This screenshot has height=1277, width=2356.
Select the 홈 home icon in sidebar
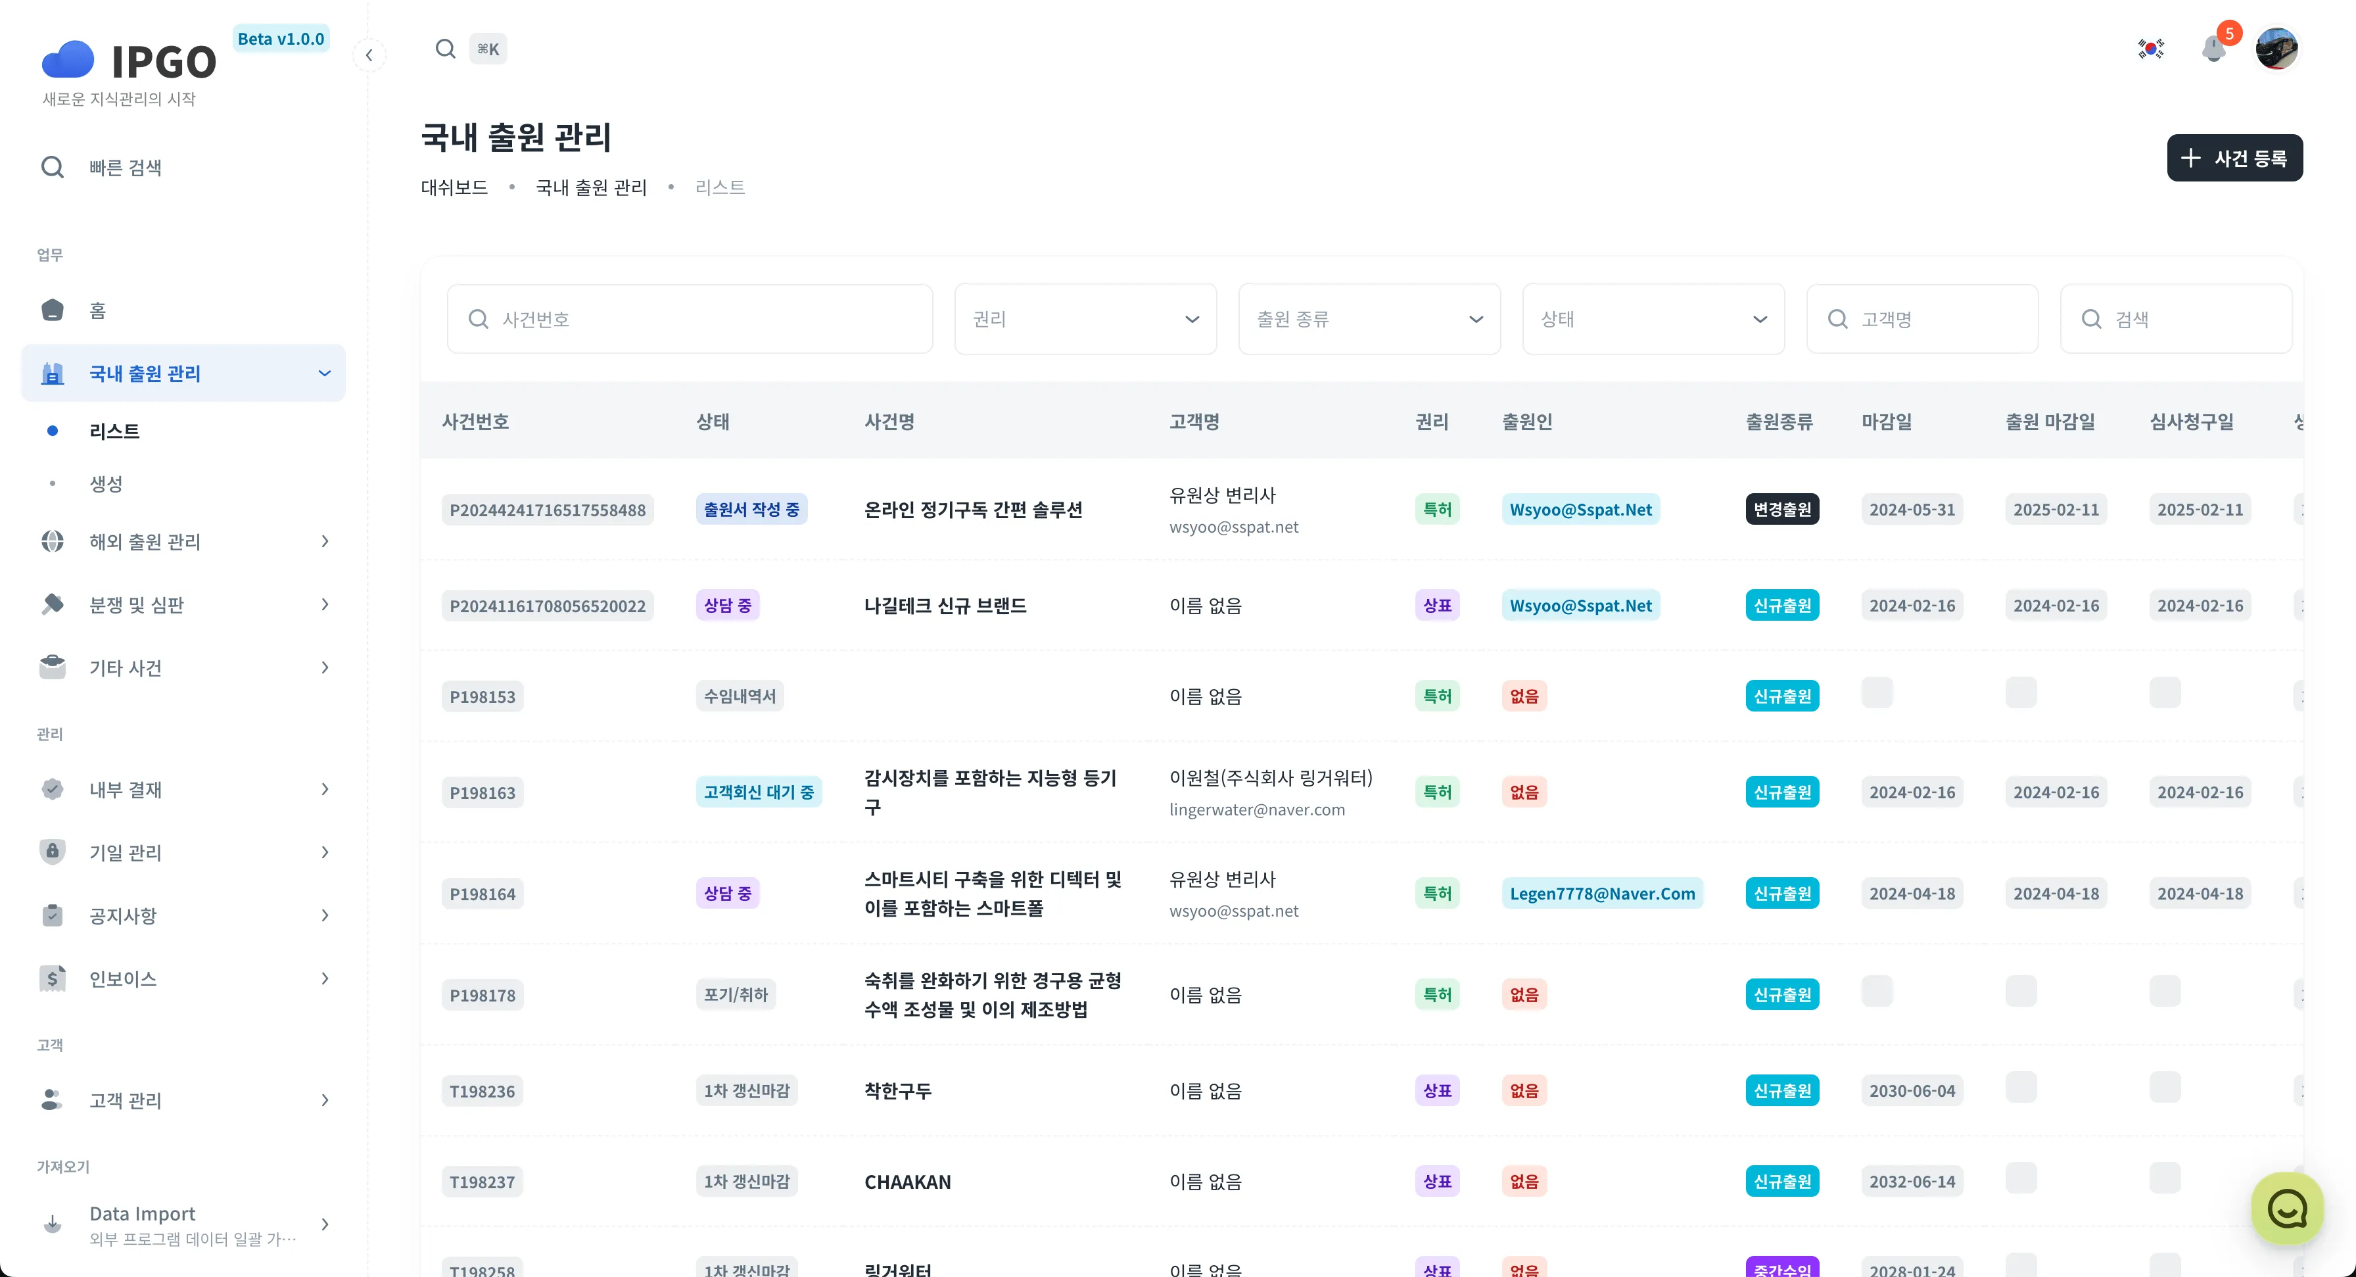(x=52, y=310)
